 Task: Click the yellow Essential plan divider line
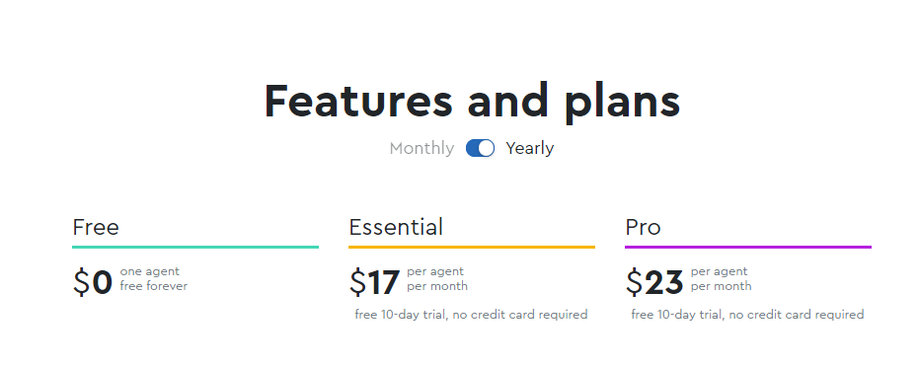(x=472, y=247)
